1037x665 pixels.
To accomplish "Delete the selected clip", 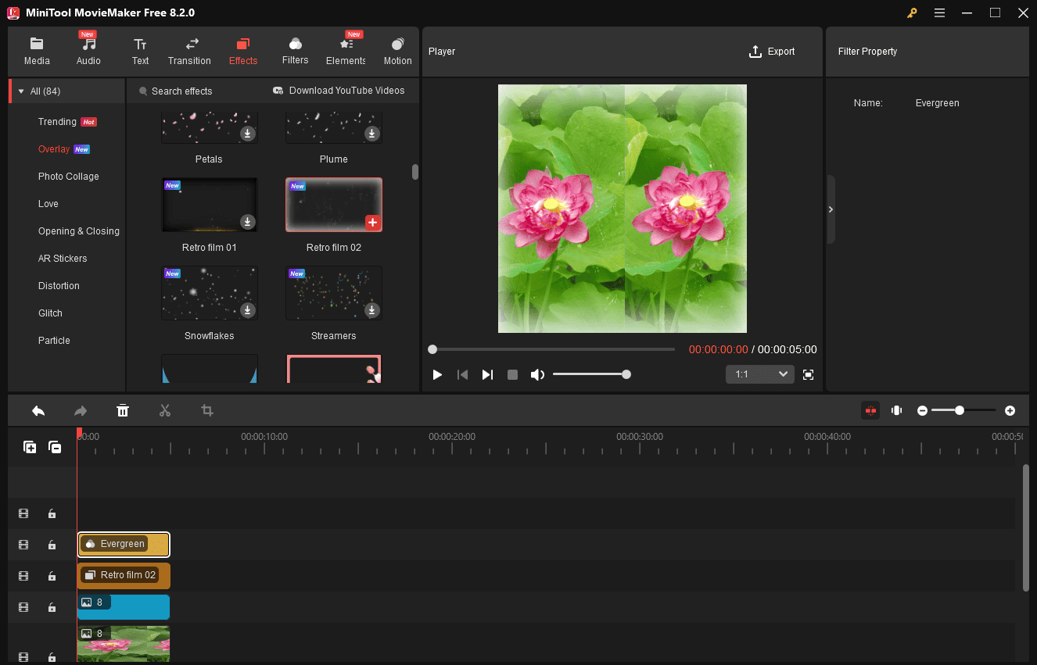I will [x=123, y=410].
